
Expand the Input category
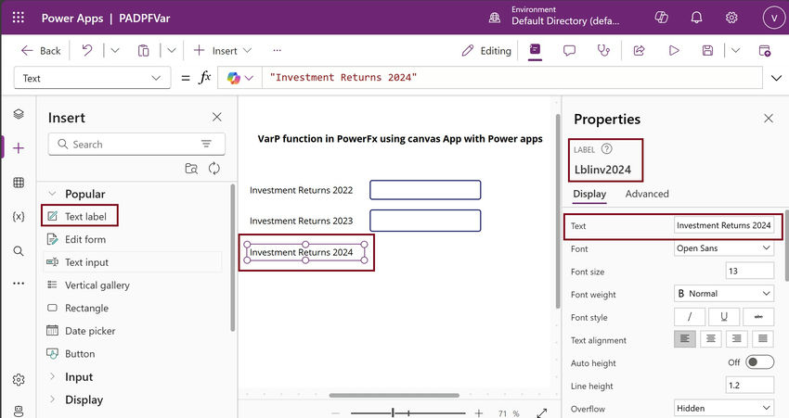click(52, 376)
